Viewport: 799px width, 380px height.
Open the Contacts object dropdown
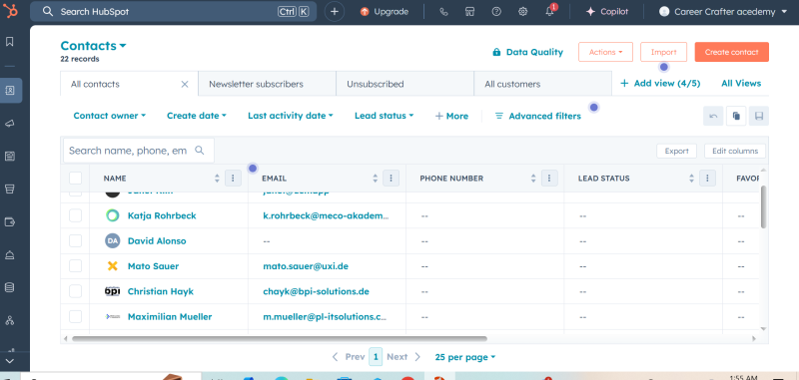(x=93, y=46)
